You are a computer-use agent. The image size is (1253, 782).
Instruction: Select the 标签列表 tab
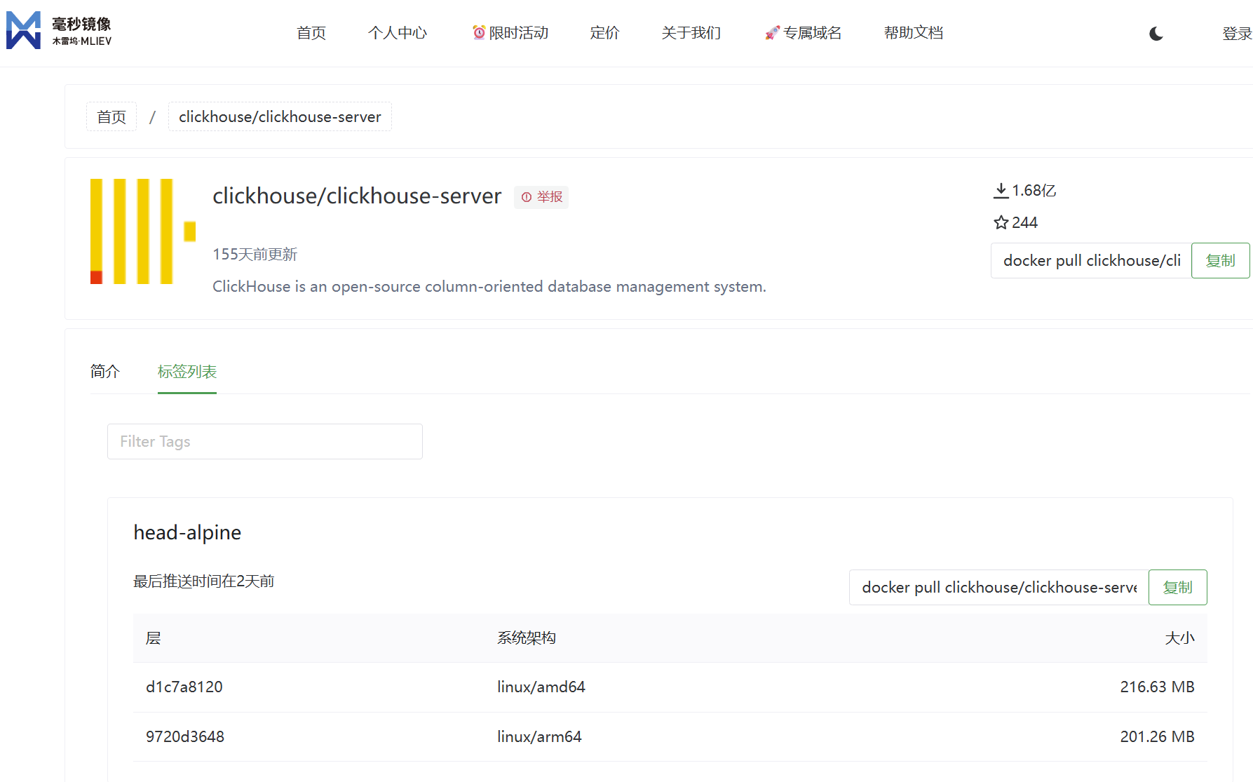[187, 372]
